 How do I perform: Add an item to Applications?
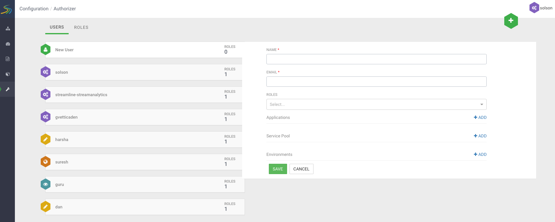pos(480,117)
